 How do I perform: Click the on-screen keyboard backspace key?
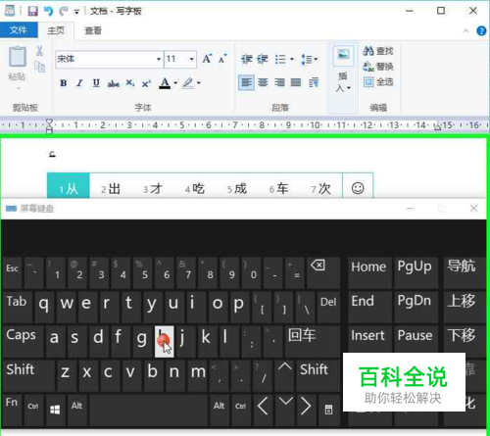323,273
